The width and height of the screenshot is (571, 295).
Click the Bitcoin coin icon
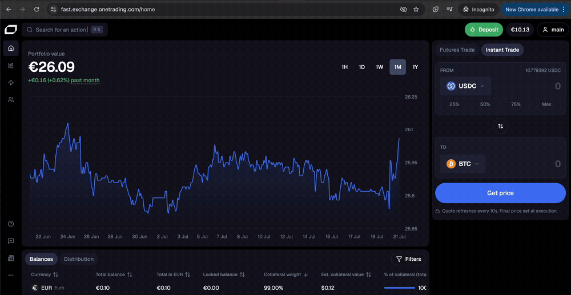coord(451,164)
